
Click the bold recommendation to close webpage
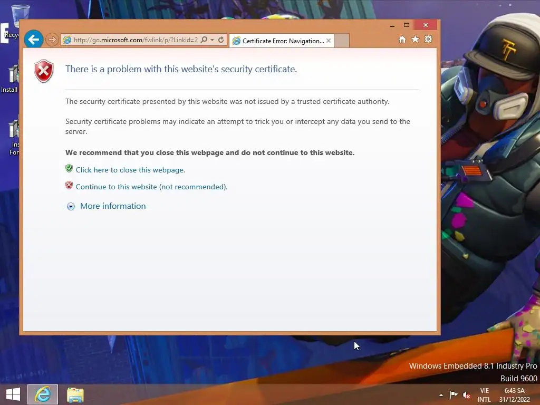pos(210,152)
